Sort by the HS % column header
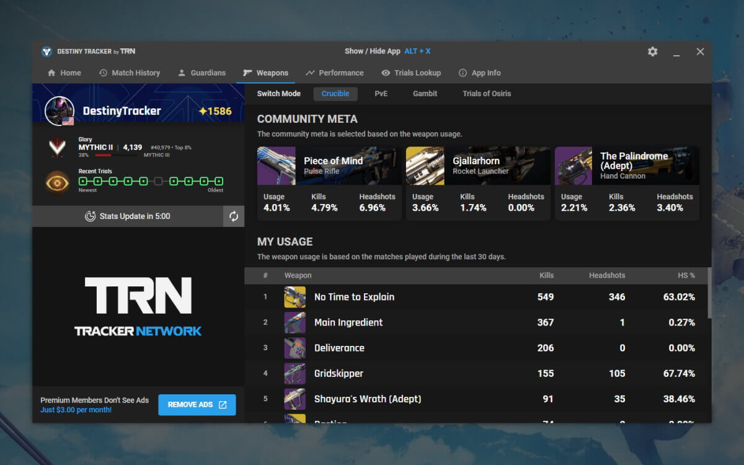744x465 pixels. click(x=686, y=275)
